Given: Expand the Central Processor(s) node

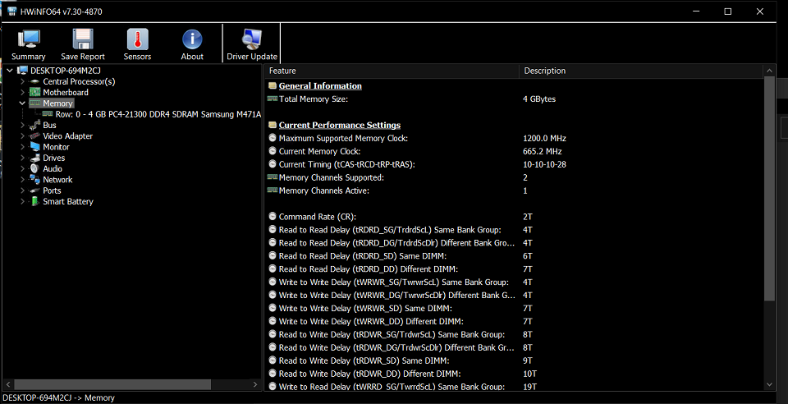Looking at the screenshot, I should pos(23,81).
